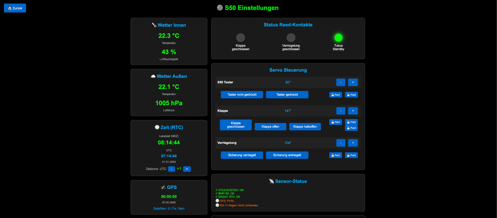Increase timezone offset with plus button
This screenshot has height=218, width=497.
[x=187, y=169]
